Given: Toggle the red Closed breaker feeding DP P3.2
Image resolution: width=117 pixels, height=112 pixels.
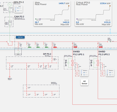Looking at the screenshot, I should [55, 47].
